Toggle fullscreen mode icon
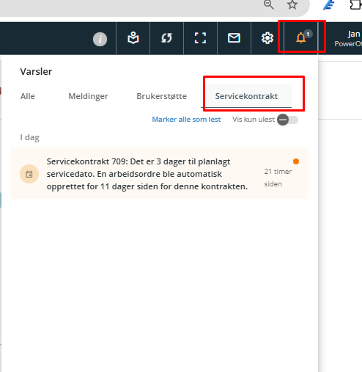 200,38
